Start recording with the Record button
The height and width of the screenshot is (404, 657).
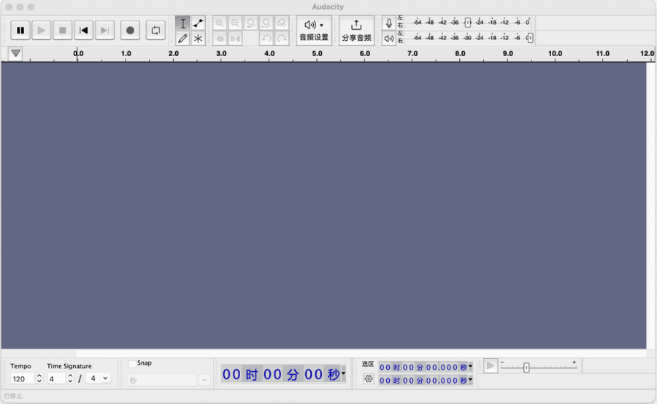click(130, 30)
